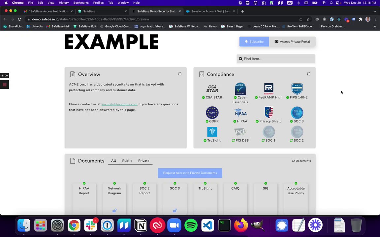The width and height of the screenshot is (380, 237).
Task: Bookmark this page with the star icon
Action: pos(308,19)
